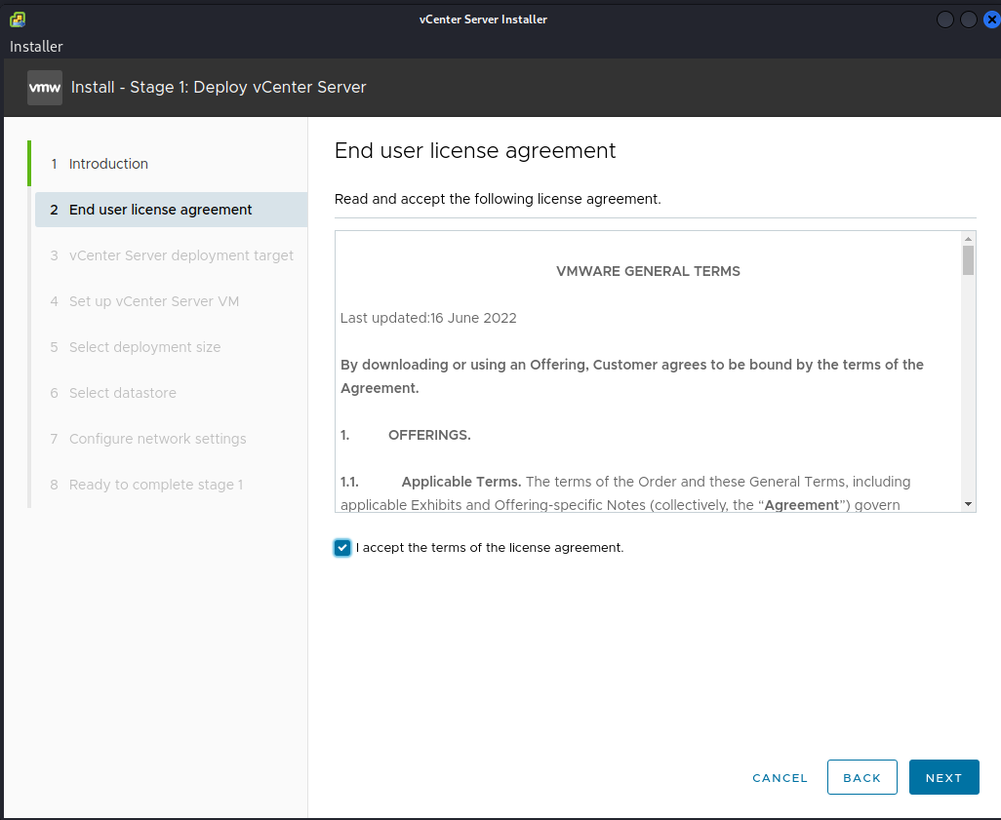1001x820 pixels.
Task: Minimize the vCenter Server Installer window
Action: (944, 20)
